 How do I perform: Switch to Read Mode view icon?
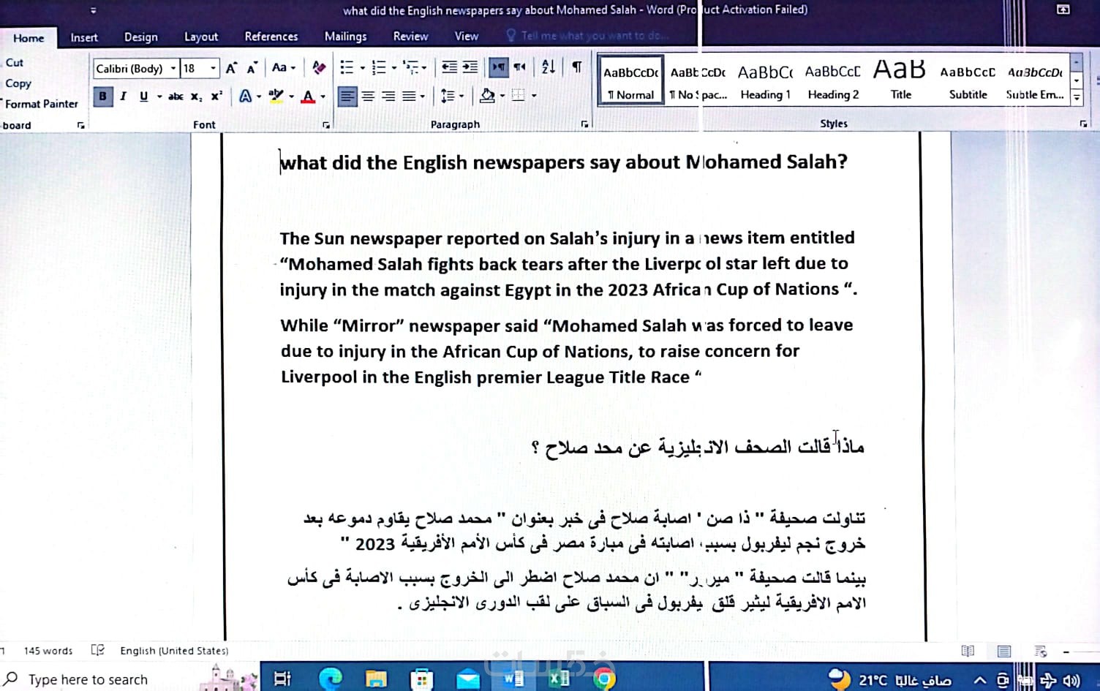[x=968, y=651]
